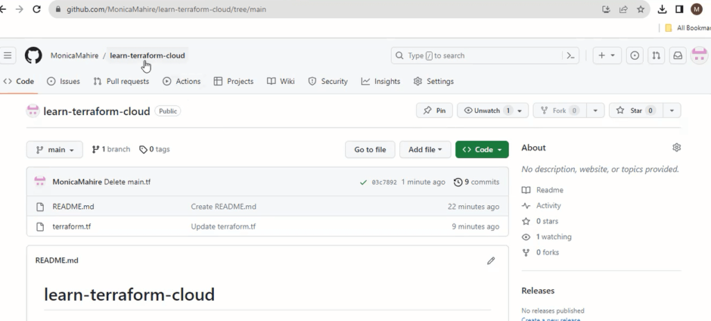Open the Issues circle-dot header icon

pos(635,55)
